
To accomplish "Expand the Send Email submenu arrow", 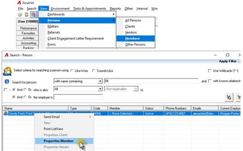I will click(x=90, y=117).
